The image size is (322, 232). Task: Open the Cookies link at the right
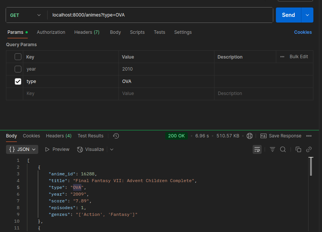tap(303, 32)
